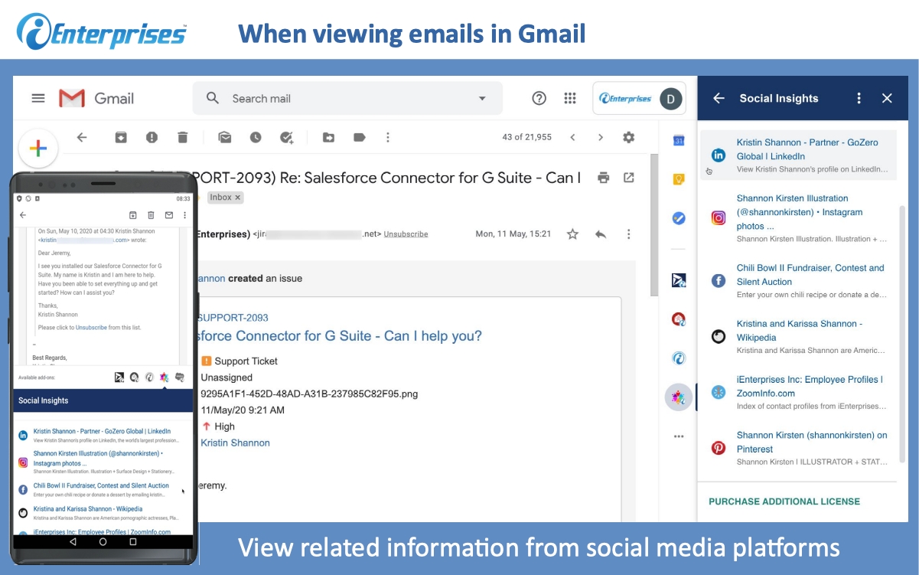Tap phone Social Insights add-on icon
919x575 pixels.
[x=163, y=377]
